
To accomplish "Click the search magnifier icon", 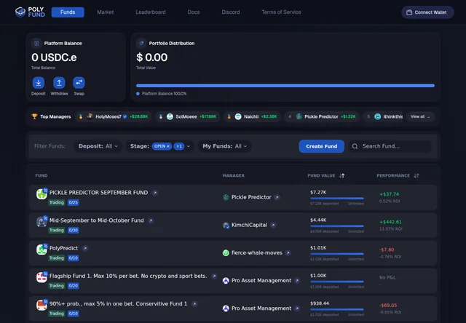I will [355, 146].
